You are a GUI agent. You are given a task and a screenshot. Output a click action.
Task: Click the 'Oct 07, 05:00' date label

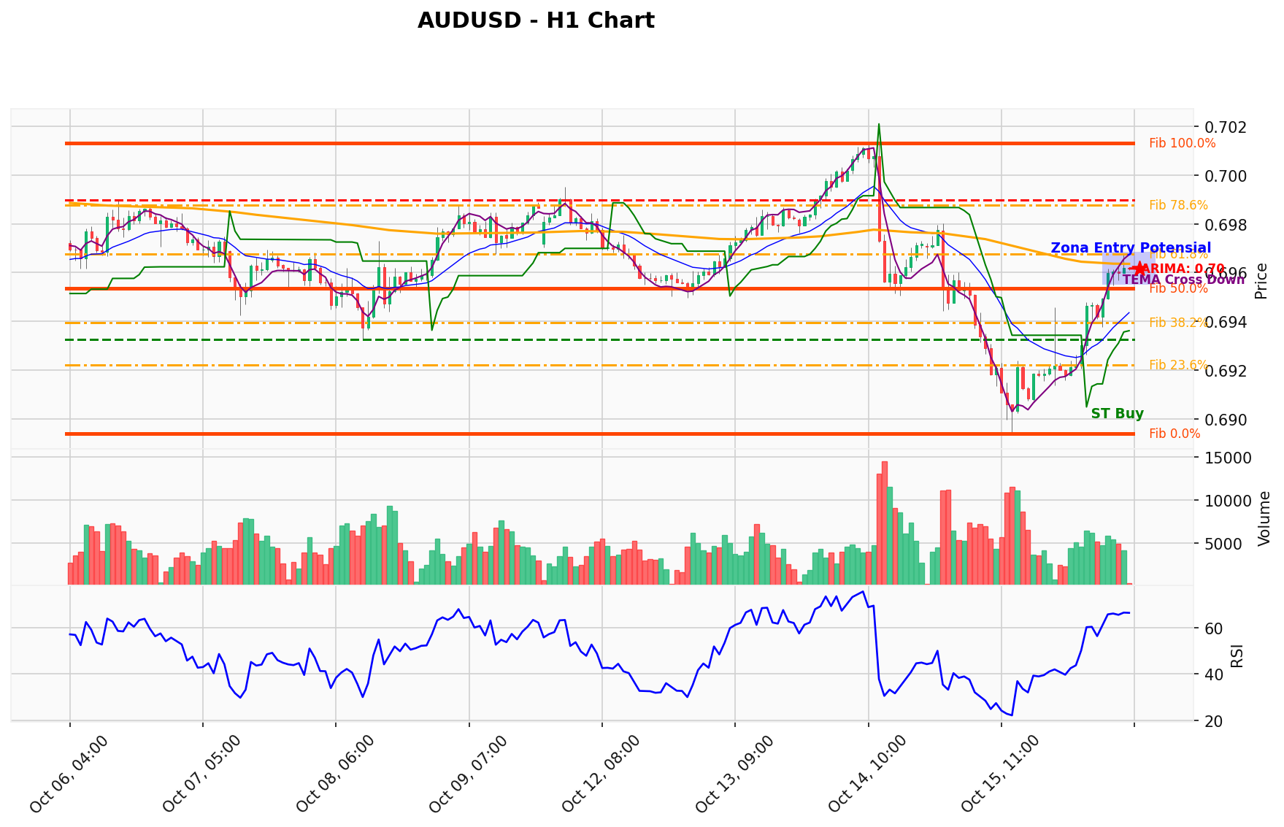point(202,774)
